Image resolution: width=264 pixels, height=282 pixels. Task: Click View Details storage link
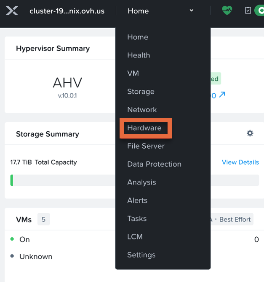240,162
